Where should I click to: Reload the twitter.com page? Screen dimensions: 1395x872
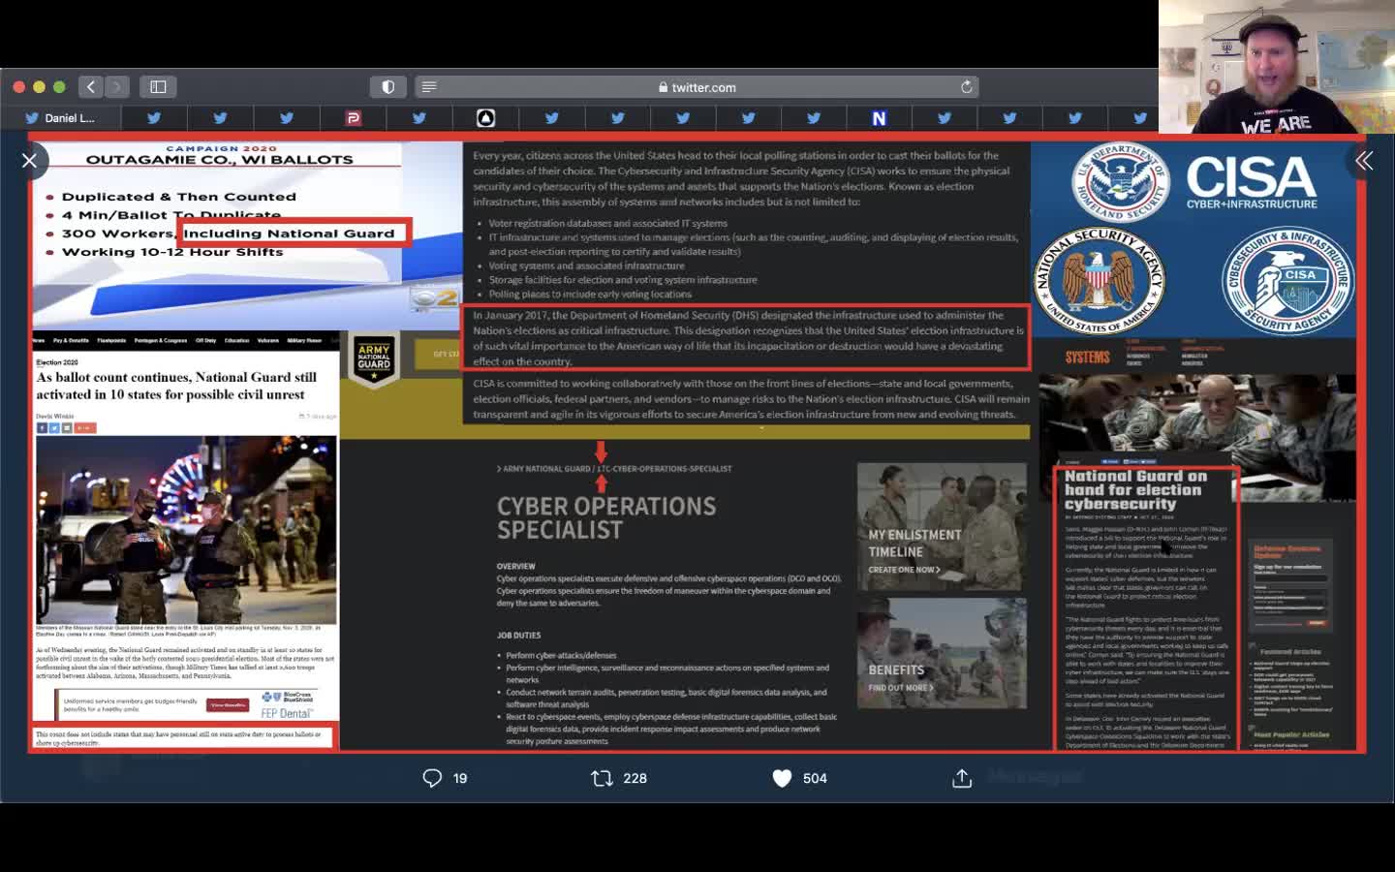966,87
